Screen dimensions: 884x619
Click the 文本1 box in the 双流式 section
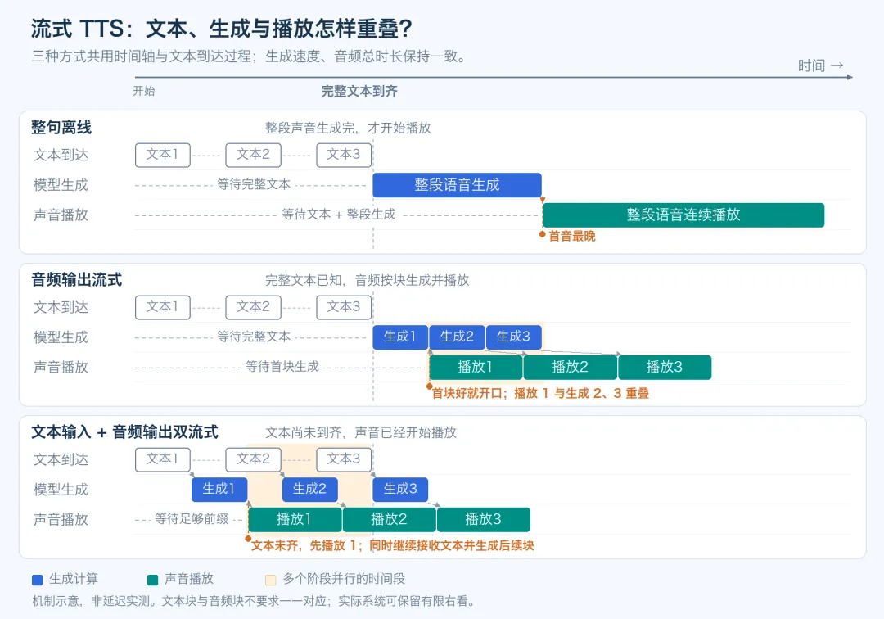[x=162, y=459]
